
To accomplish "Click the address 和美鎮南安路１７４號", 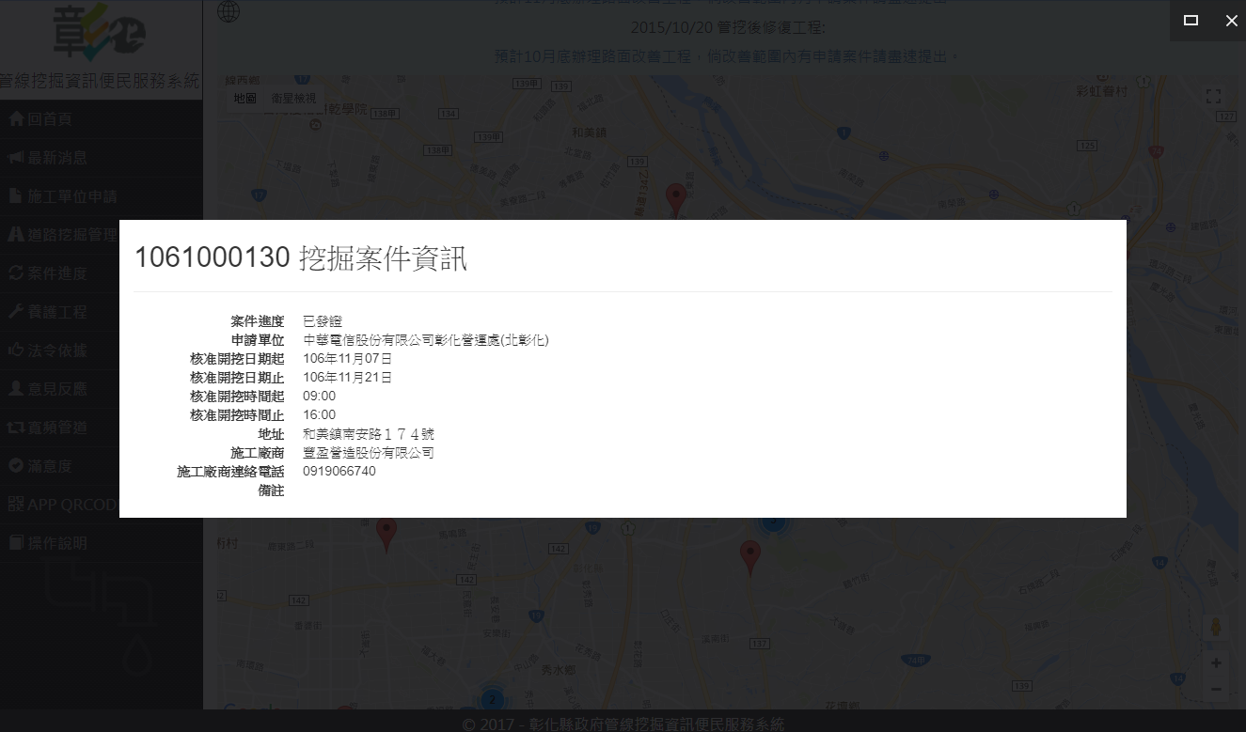I will point(369,434).
